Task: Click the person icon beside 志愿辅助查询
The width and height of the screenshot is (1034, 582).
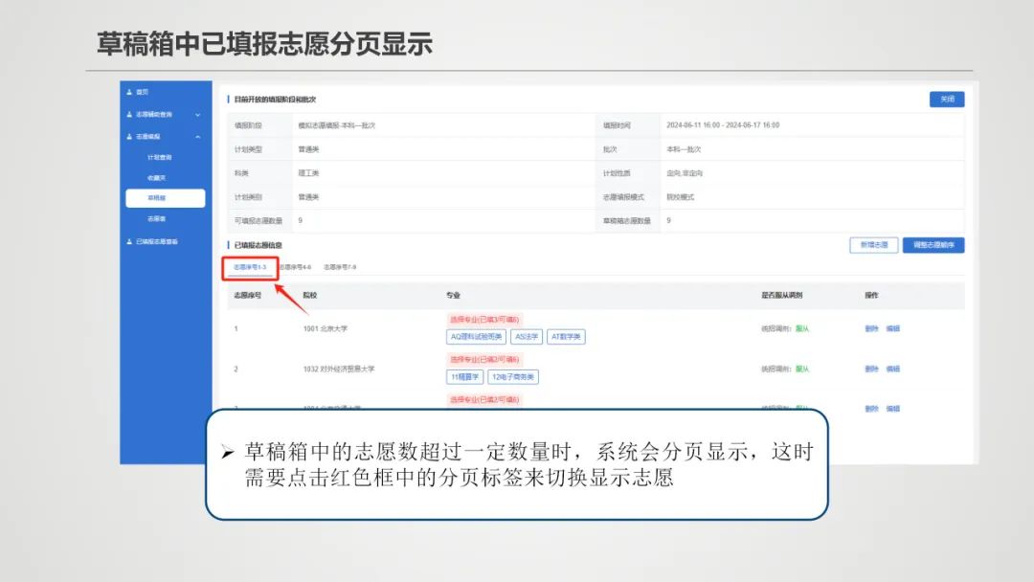Action: 127,114
